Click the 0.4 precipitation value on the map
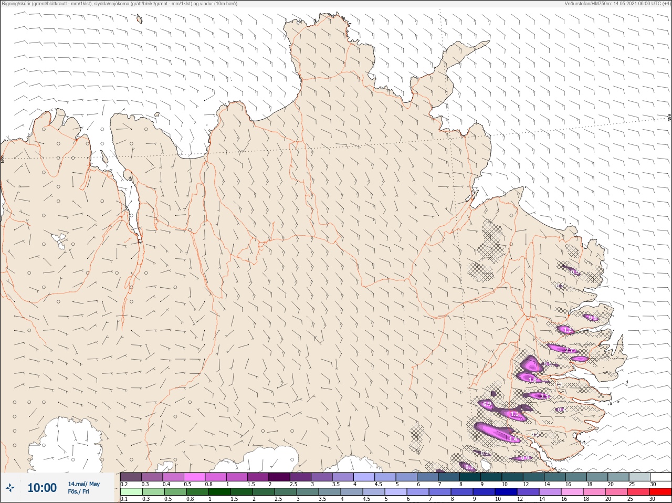Screen dimensions: 672x503 pyautogui.click(x=561, y=410)
